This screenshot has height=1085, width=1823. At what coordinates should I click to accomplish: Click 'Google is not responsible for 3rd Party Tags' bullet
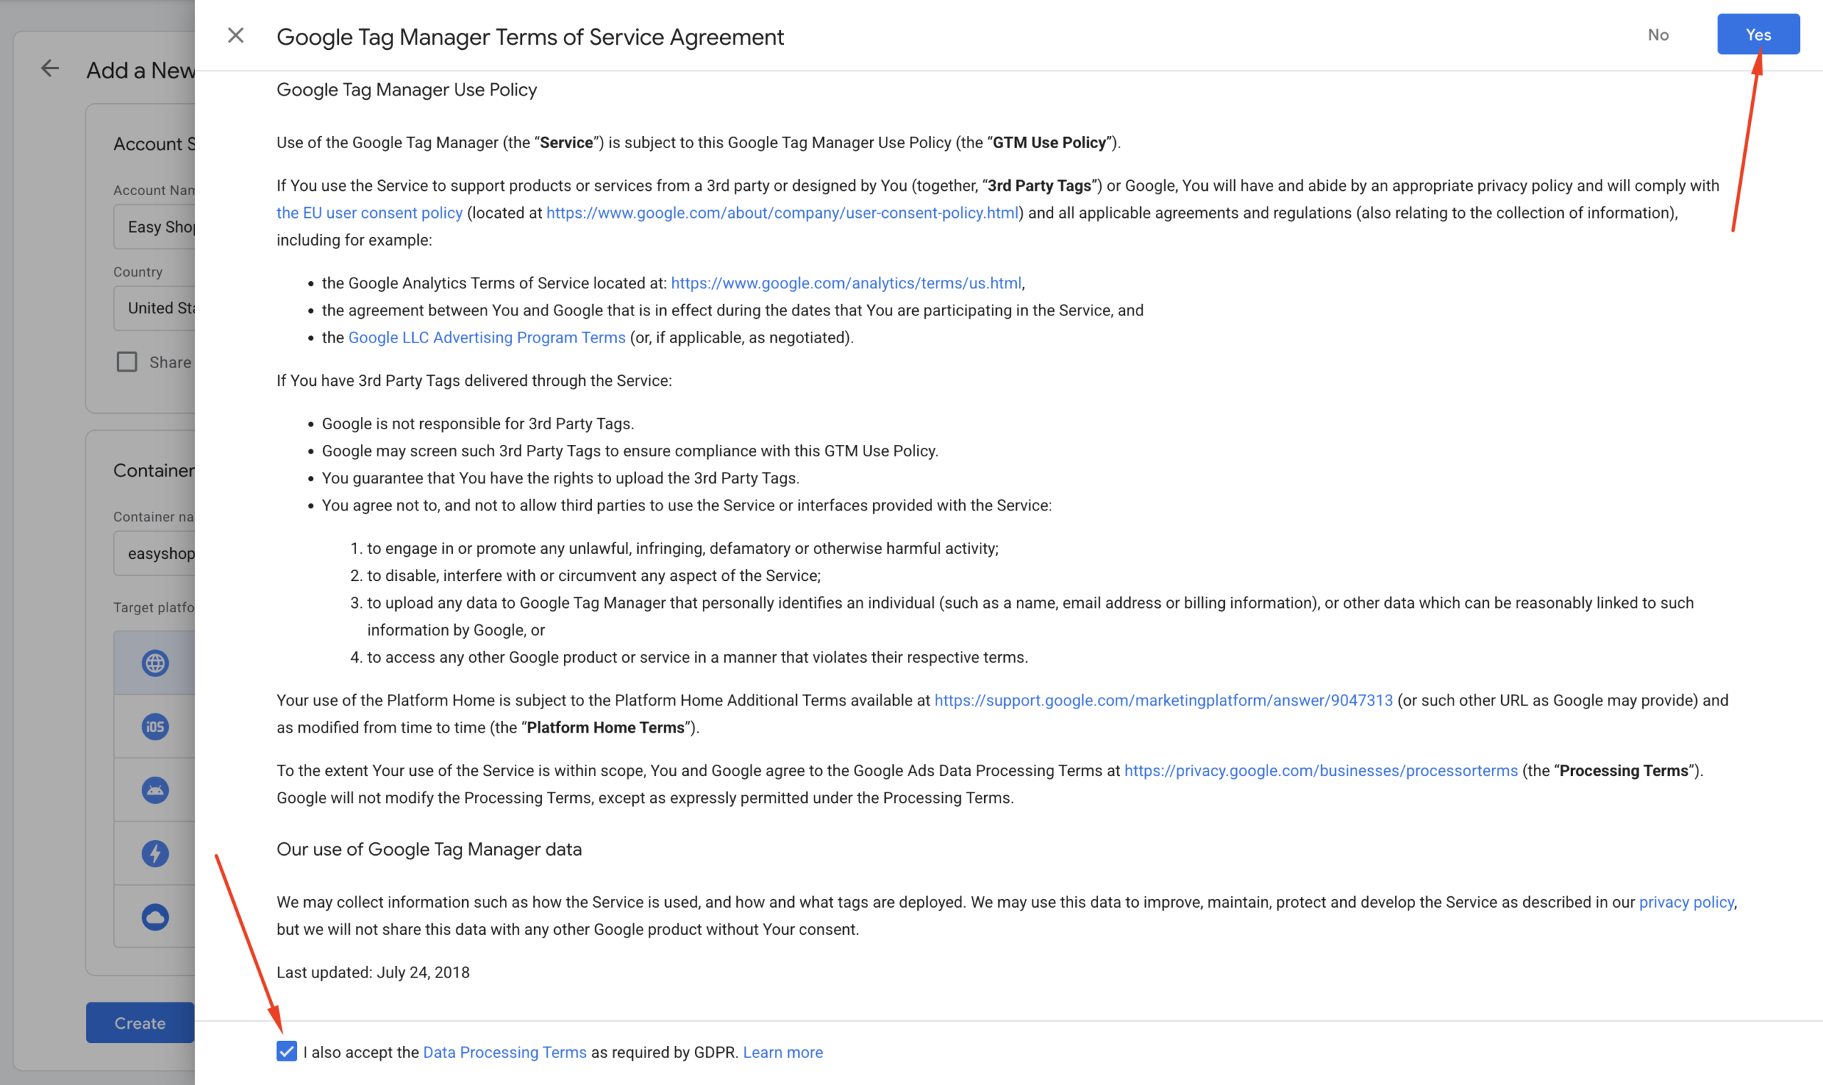click(478, 424)
